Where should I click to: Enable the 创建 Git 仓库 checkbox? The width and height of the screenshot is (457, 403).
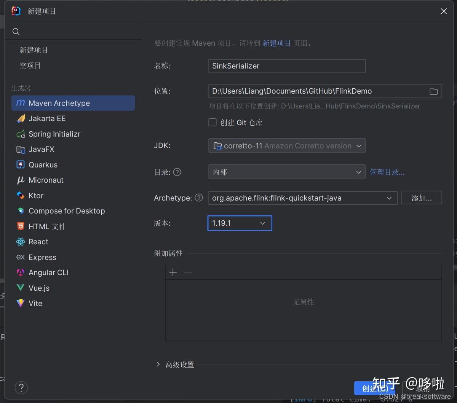(213, 122)
